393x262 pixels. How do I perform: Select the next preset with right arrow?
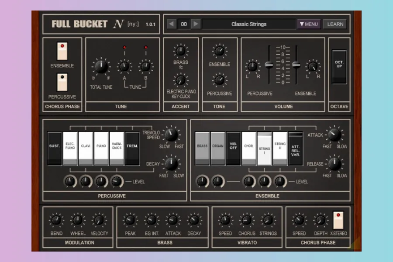pyautogui.click(x=196, y=24)
